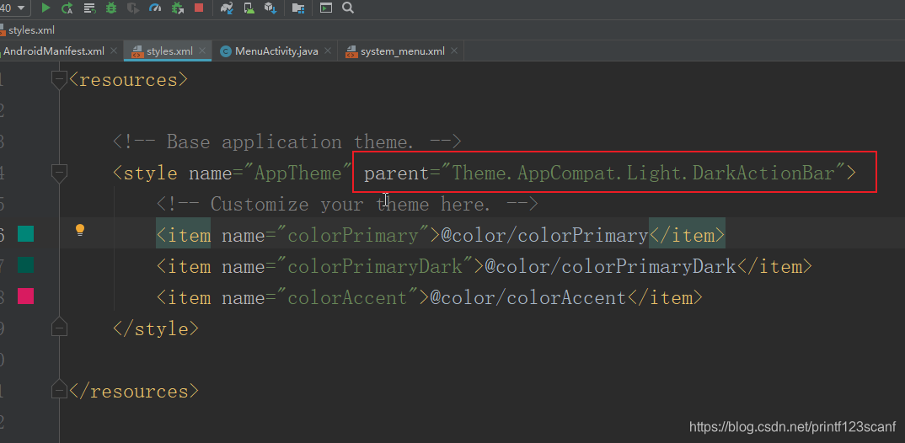The image size is (905, 443).
Task: Switch to AndroidManifest.xml tab
Action: click(54, 51)
